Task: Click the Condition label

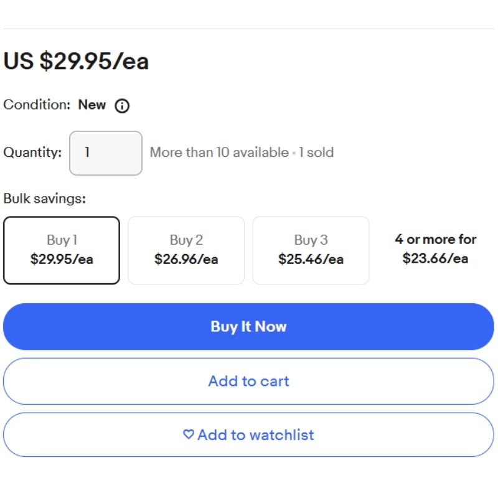Action: [x=37, y=105]
